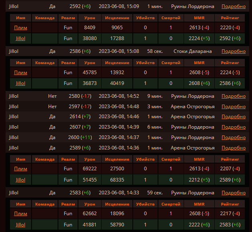Open Jillol profile in row with damage 36873
This screenshot has width=252, height=232.
point(20,83)
